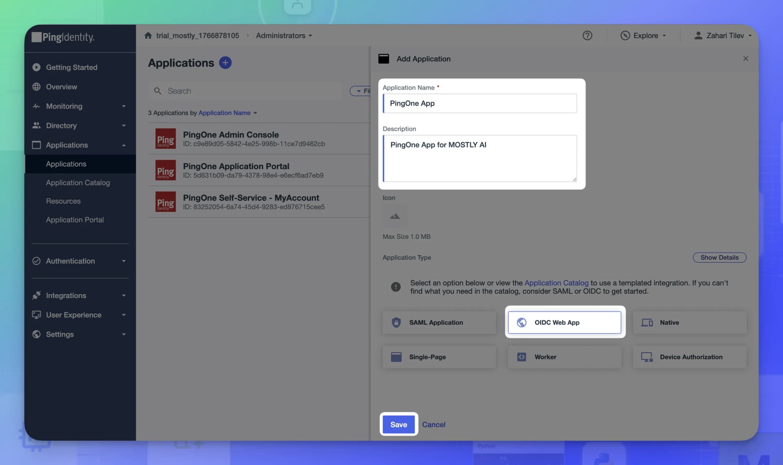Open Application Catalog link in info text
Image resolution: width=783 pixels, height=465 pixels.
pos(556,283)
